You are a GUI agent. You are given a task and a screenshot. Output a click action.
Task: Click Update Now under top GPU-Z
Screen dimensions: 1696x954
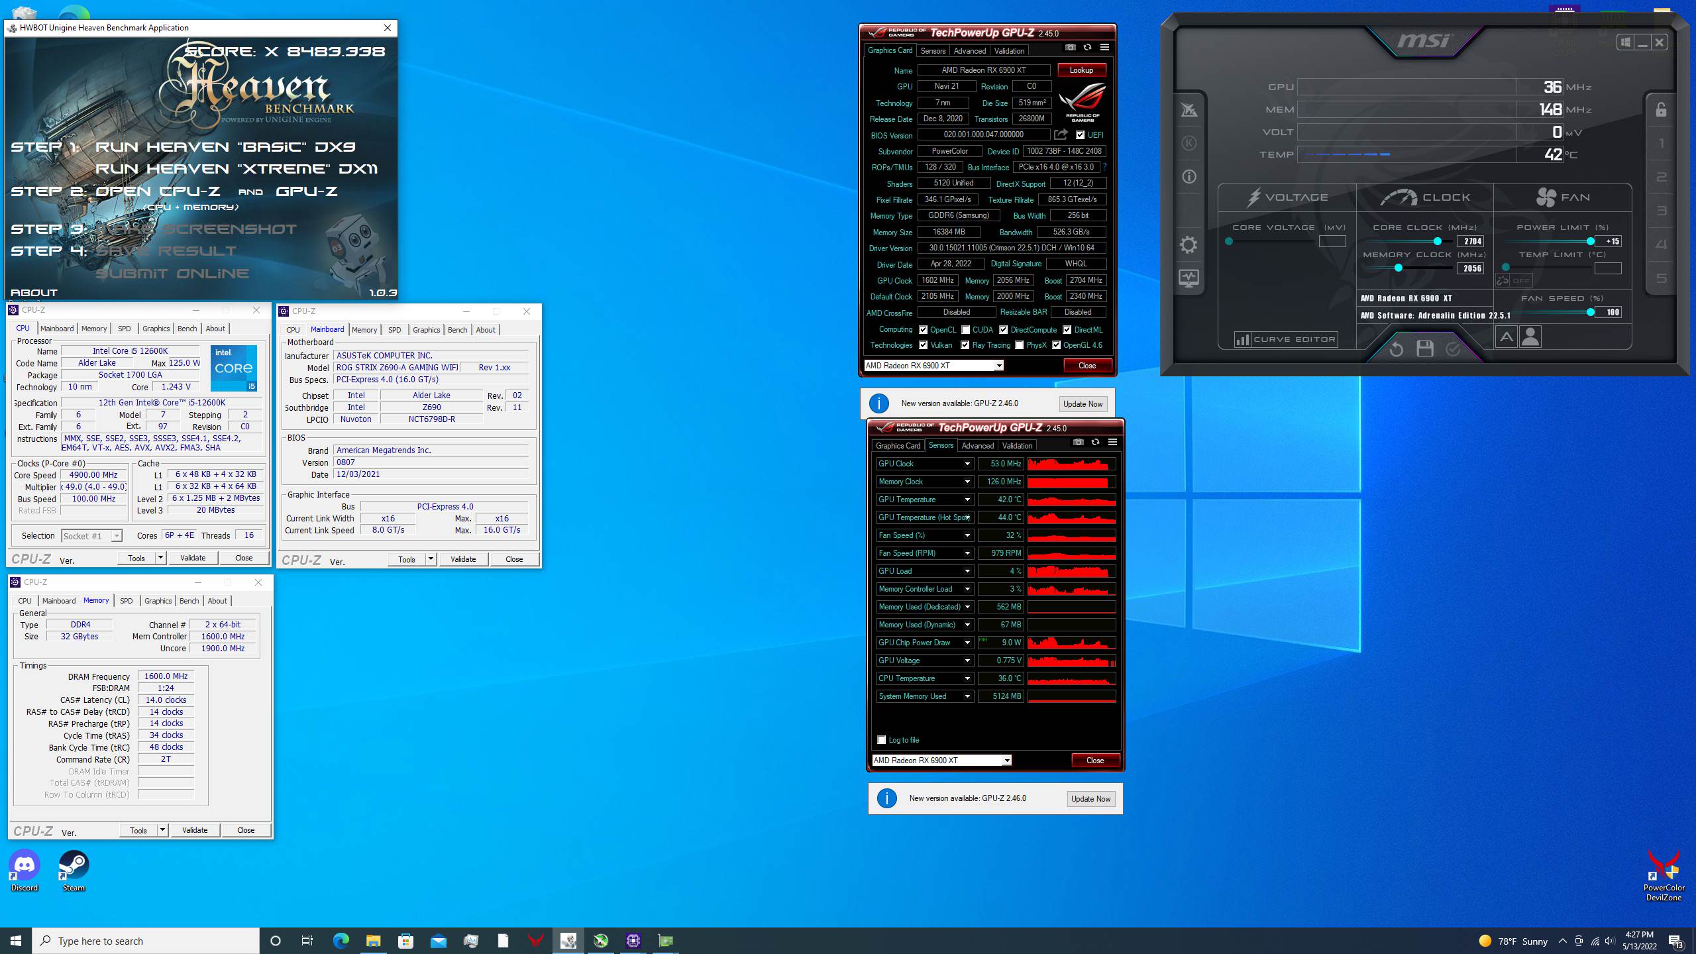pos(1083,404)
